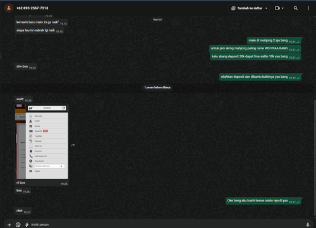Select message 'kalo abang deposit 20k dapat free saldo'
The image size is (316, 228).
[255, 56]
